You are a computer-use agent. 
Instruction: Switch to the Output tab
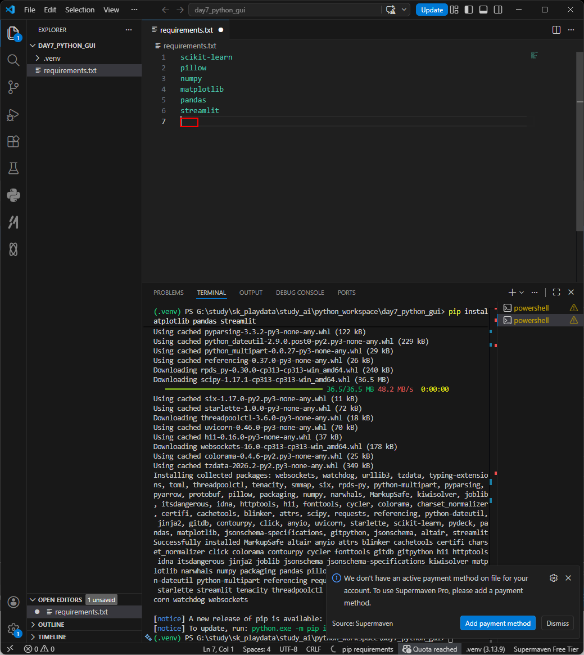click(x=251, y=293)
